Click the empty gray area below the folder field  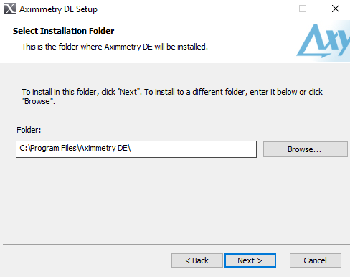click(x=175, y=201)
